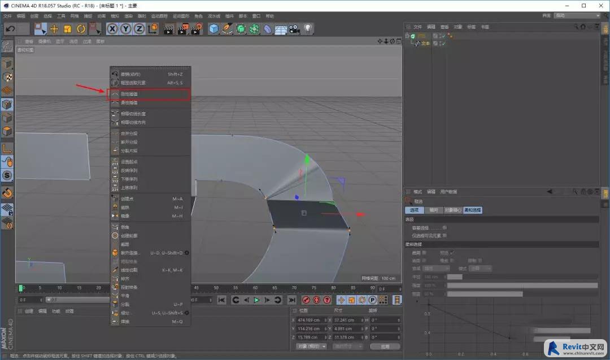
Task: Click the undo arrow in the toolbar
Action: coord(11,29)
